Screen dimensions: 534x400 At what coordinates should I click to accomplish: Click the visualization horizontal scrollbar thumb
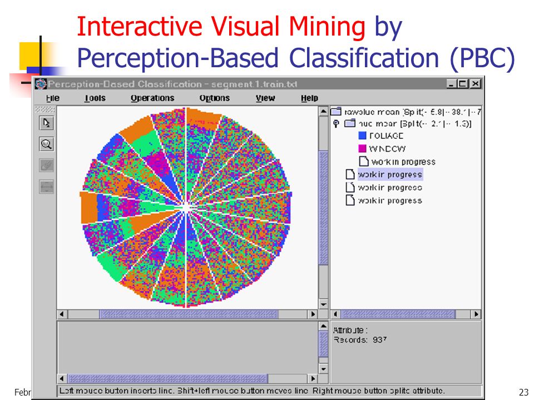(x=189, y=314)
